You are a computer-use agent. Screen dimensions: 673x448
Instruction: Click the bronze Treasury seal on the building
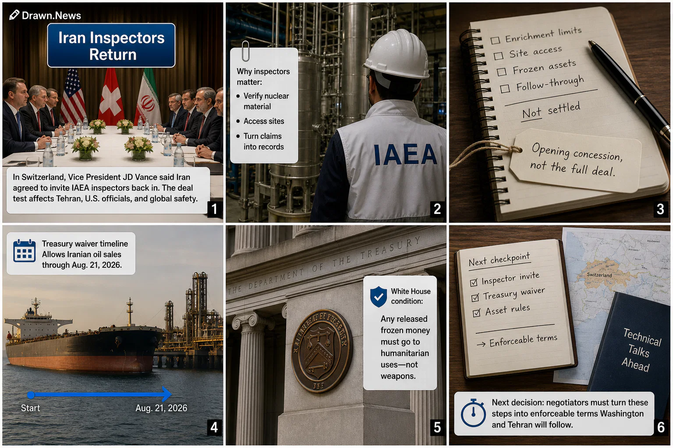click(322, 350)
